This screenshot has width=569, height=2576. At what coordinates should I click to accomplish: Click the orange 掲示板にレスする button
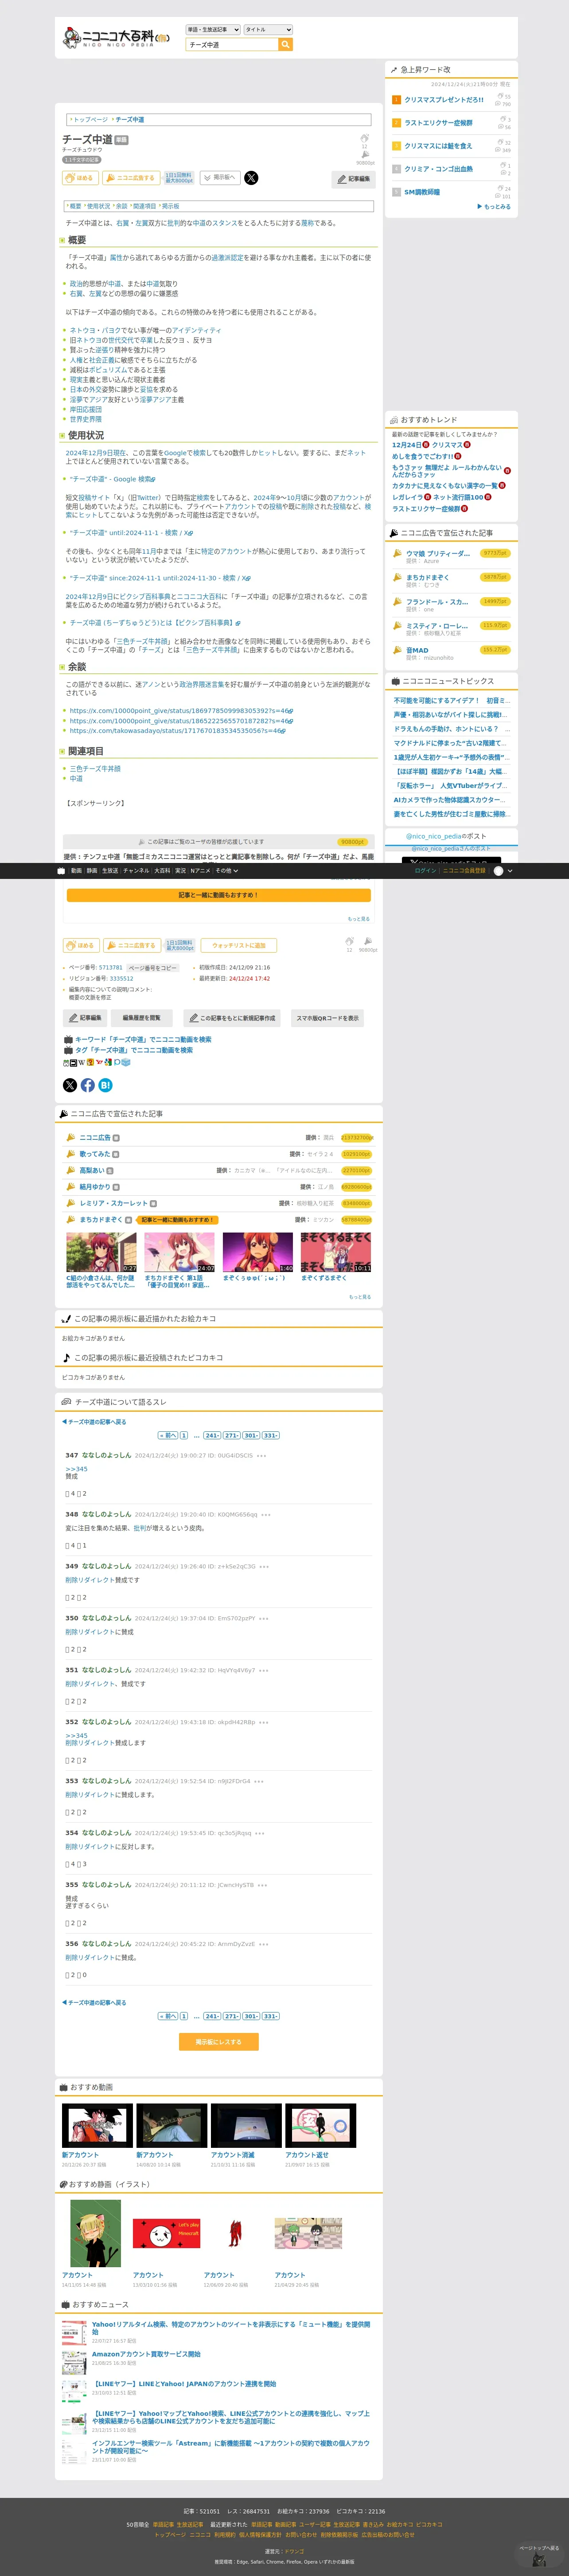(x=218, y=2042)
